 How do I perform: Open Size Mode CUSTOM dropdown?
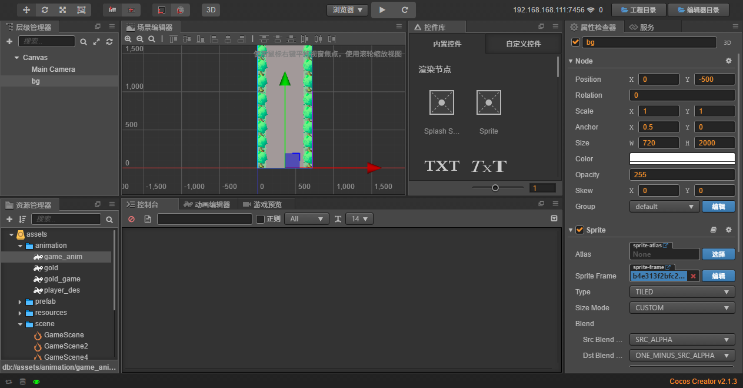tap(682, 308)
